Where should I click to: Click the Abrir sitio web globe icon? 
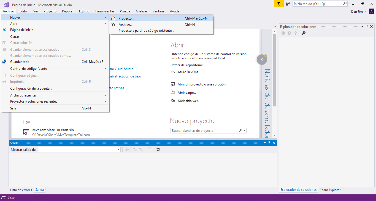(x=173, y=101)
